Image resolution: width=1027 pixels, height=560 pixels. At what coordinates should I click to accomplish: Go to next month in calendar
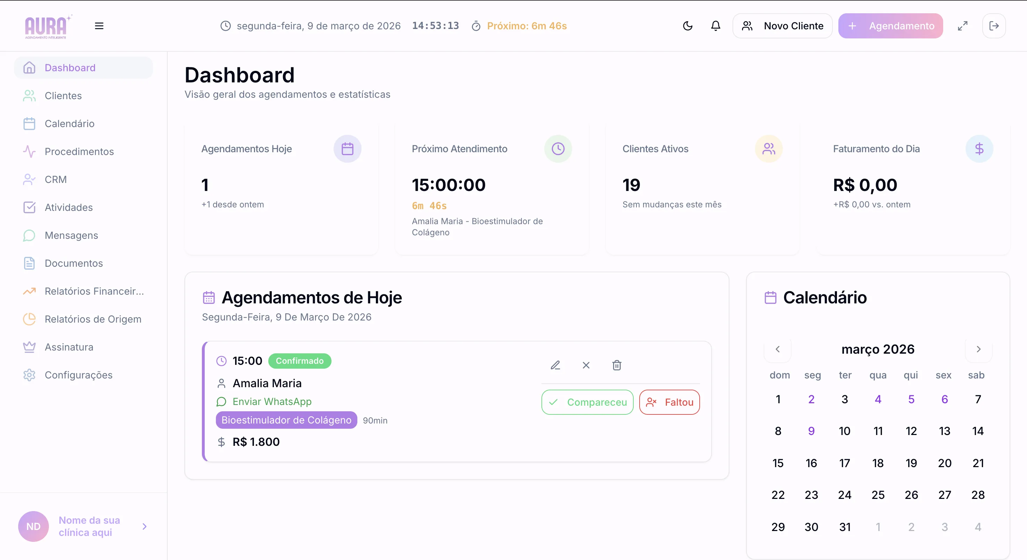coord(978,349)
